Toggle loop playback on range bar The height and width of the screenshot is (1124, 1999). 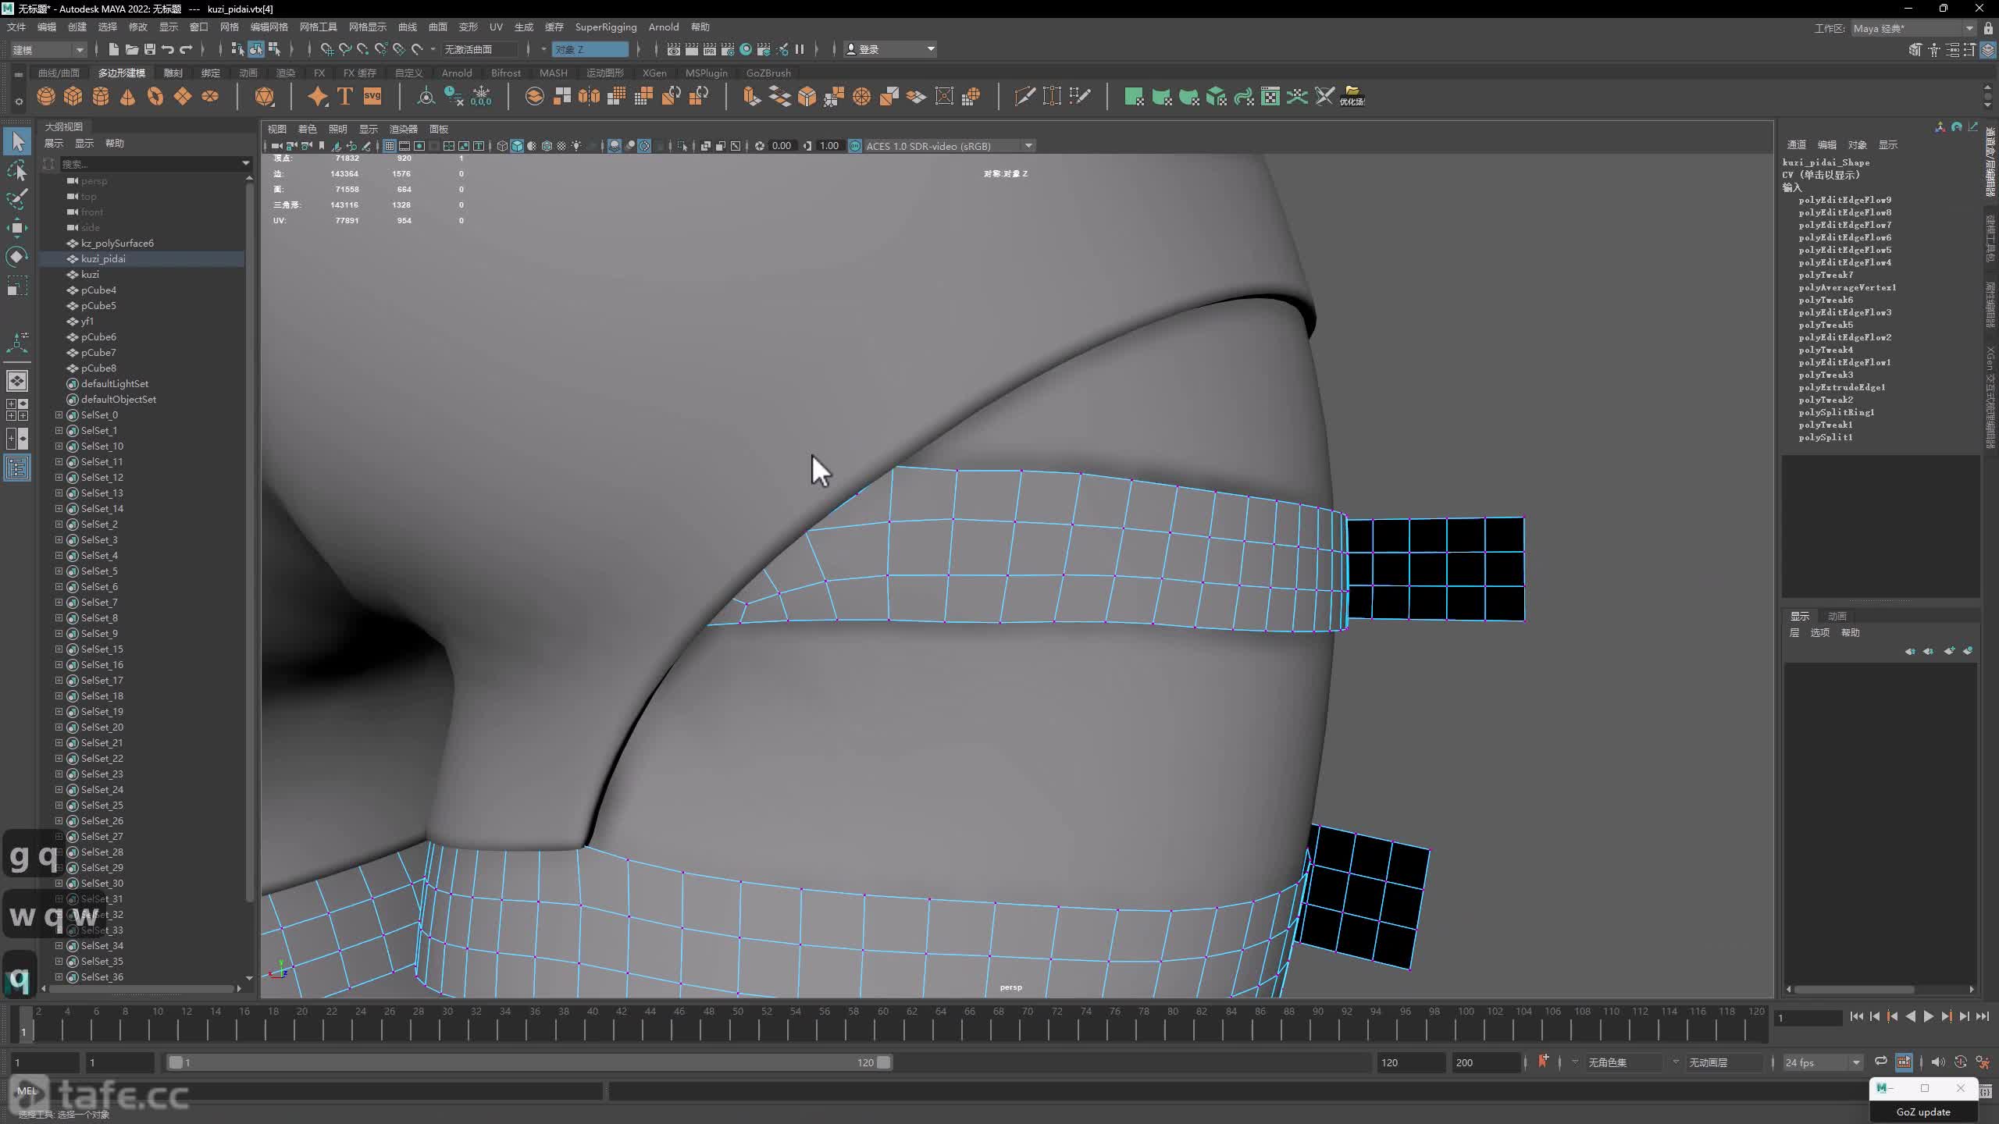(x=1880, y=1062)
